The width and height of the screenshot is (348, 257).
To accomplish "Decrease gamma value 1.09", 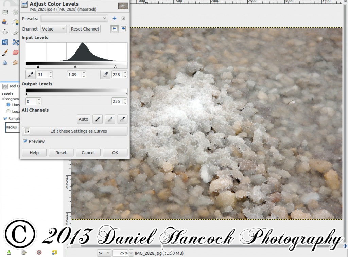I will tap(84, 76).
